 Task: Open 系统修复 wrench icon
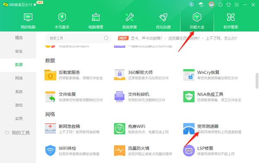pyautogui.click(x=129, y=17)
